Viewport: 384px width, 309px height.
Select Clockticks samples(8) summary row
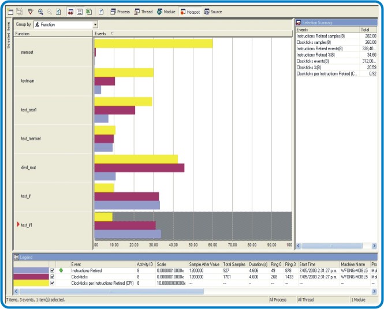click(x=336, y=42)
